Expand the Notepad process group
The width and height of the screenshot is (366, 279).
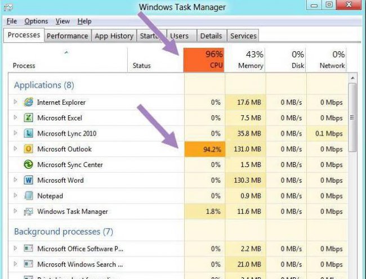tap(15, 195)
